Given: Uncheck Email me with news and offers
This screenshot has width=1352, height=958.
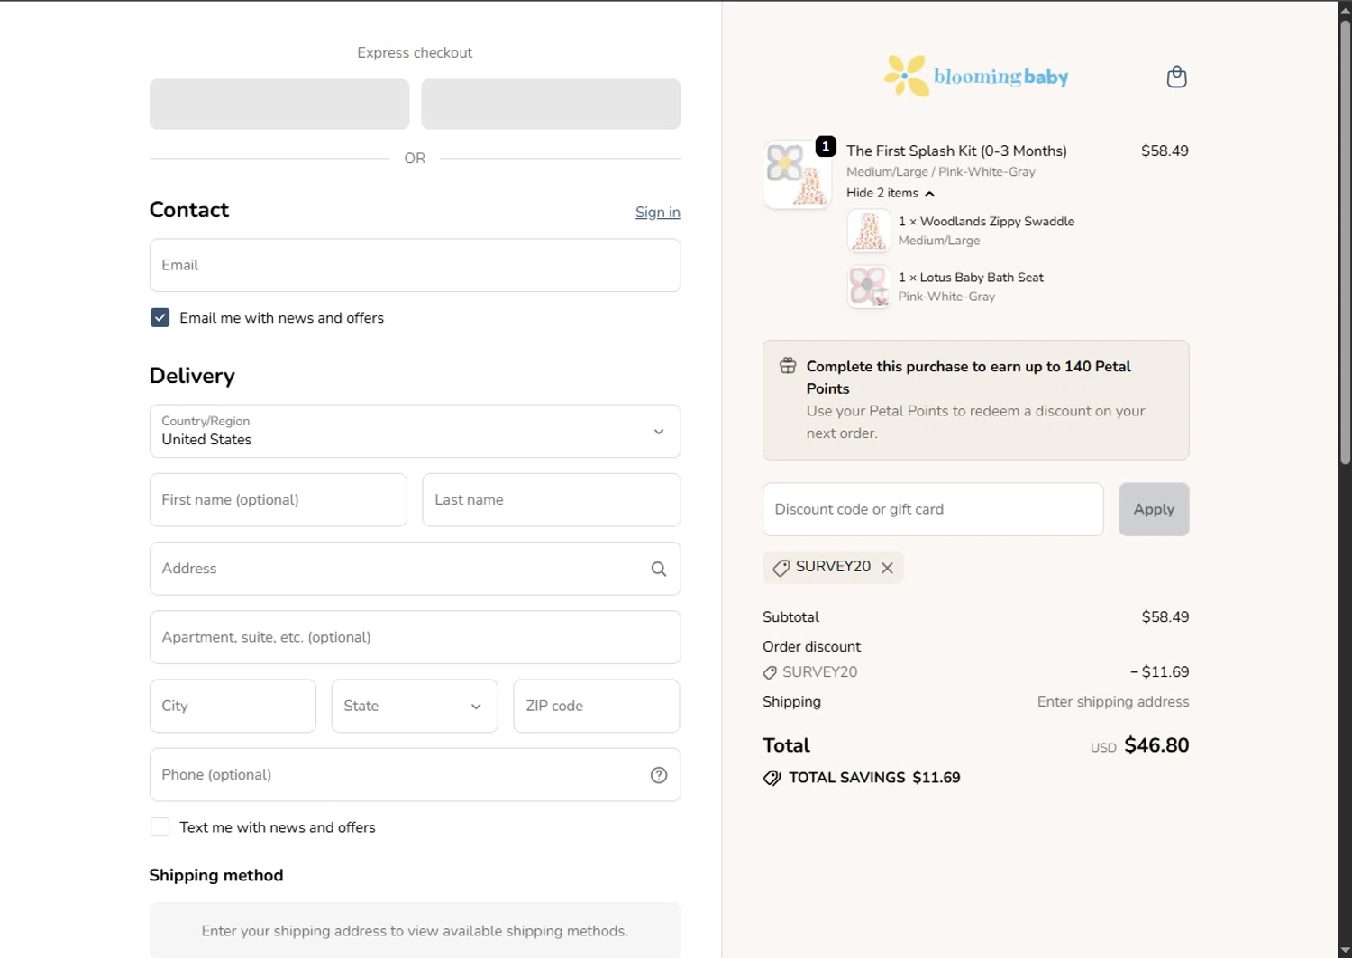Looking at the screenshot, I should click(x=160, y=318).
